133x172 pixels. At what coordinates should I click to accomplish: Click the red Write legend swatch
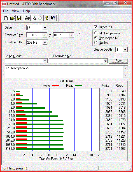[55, 86]
